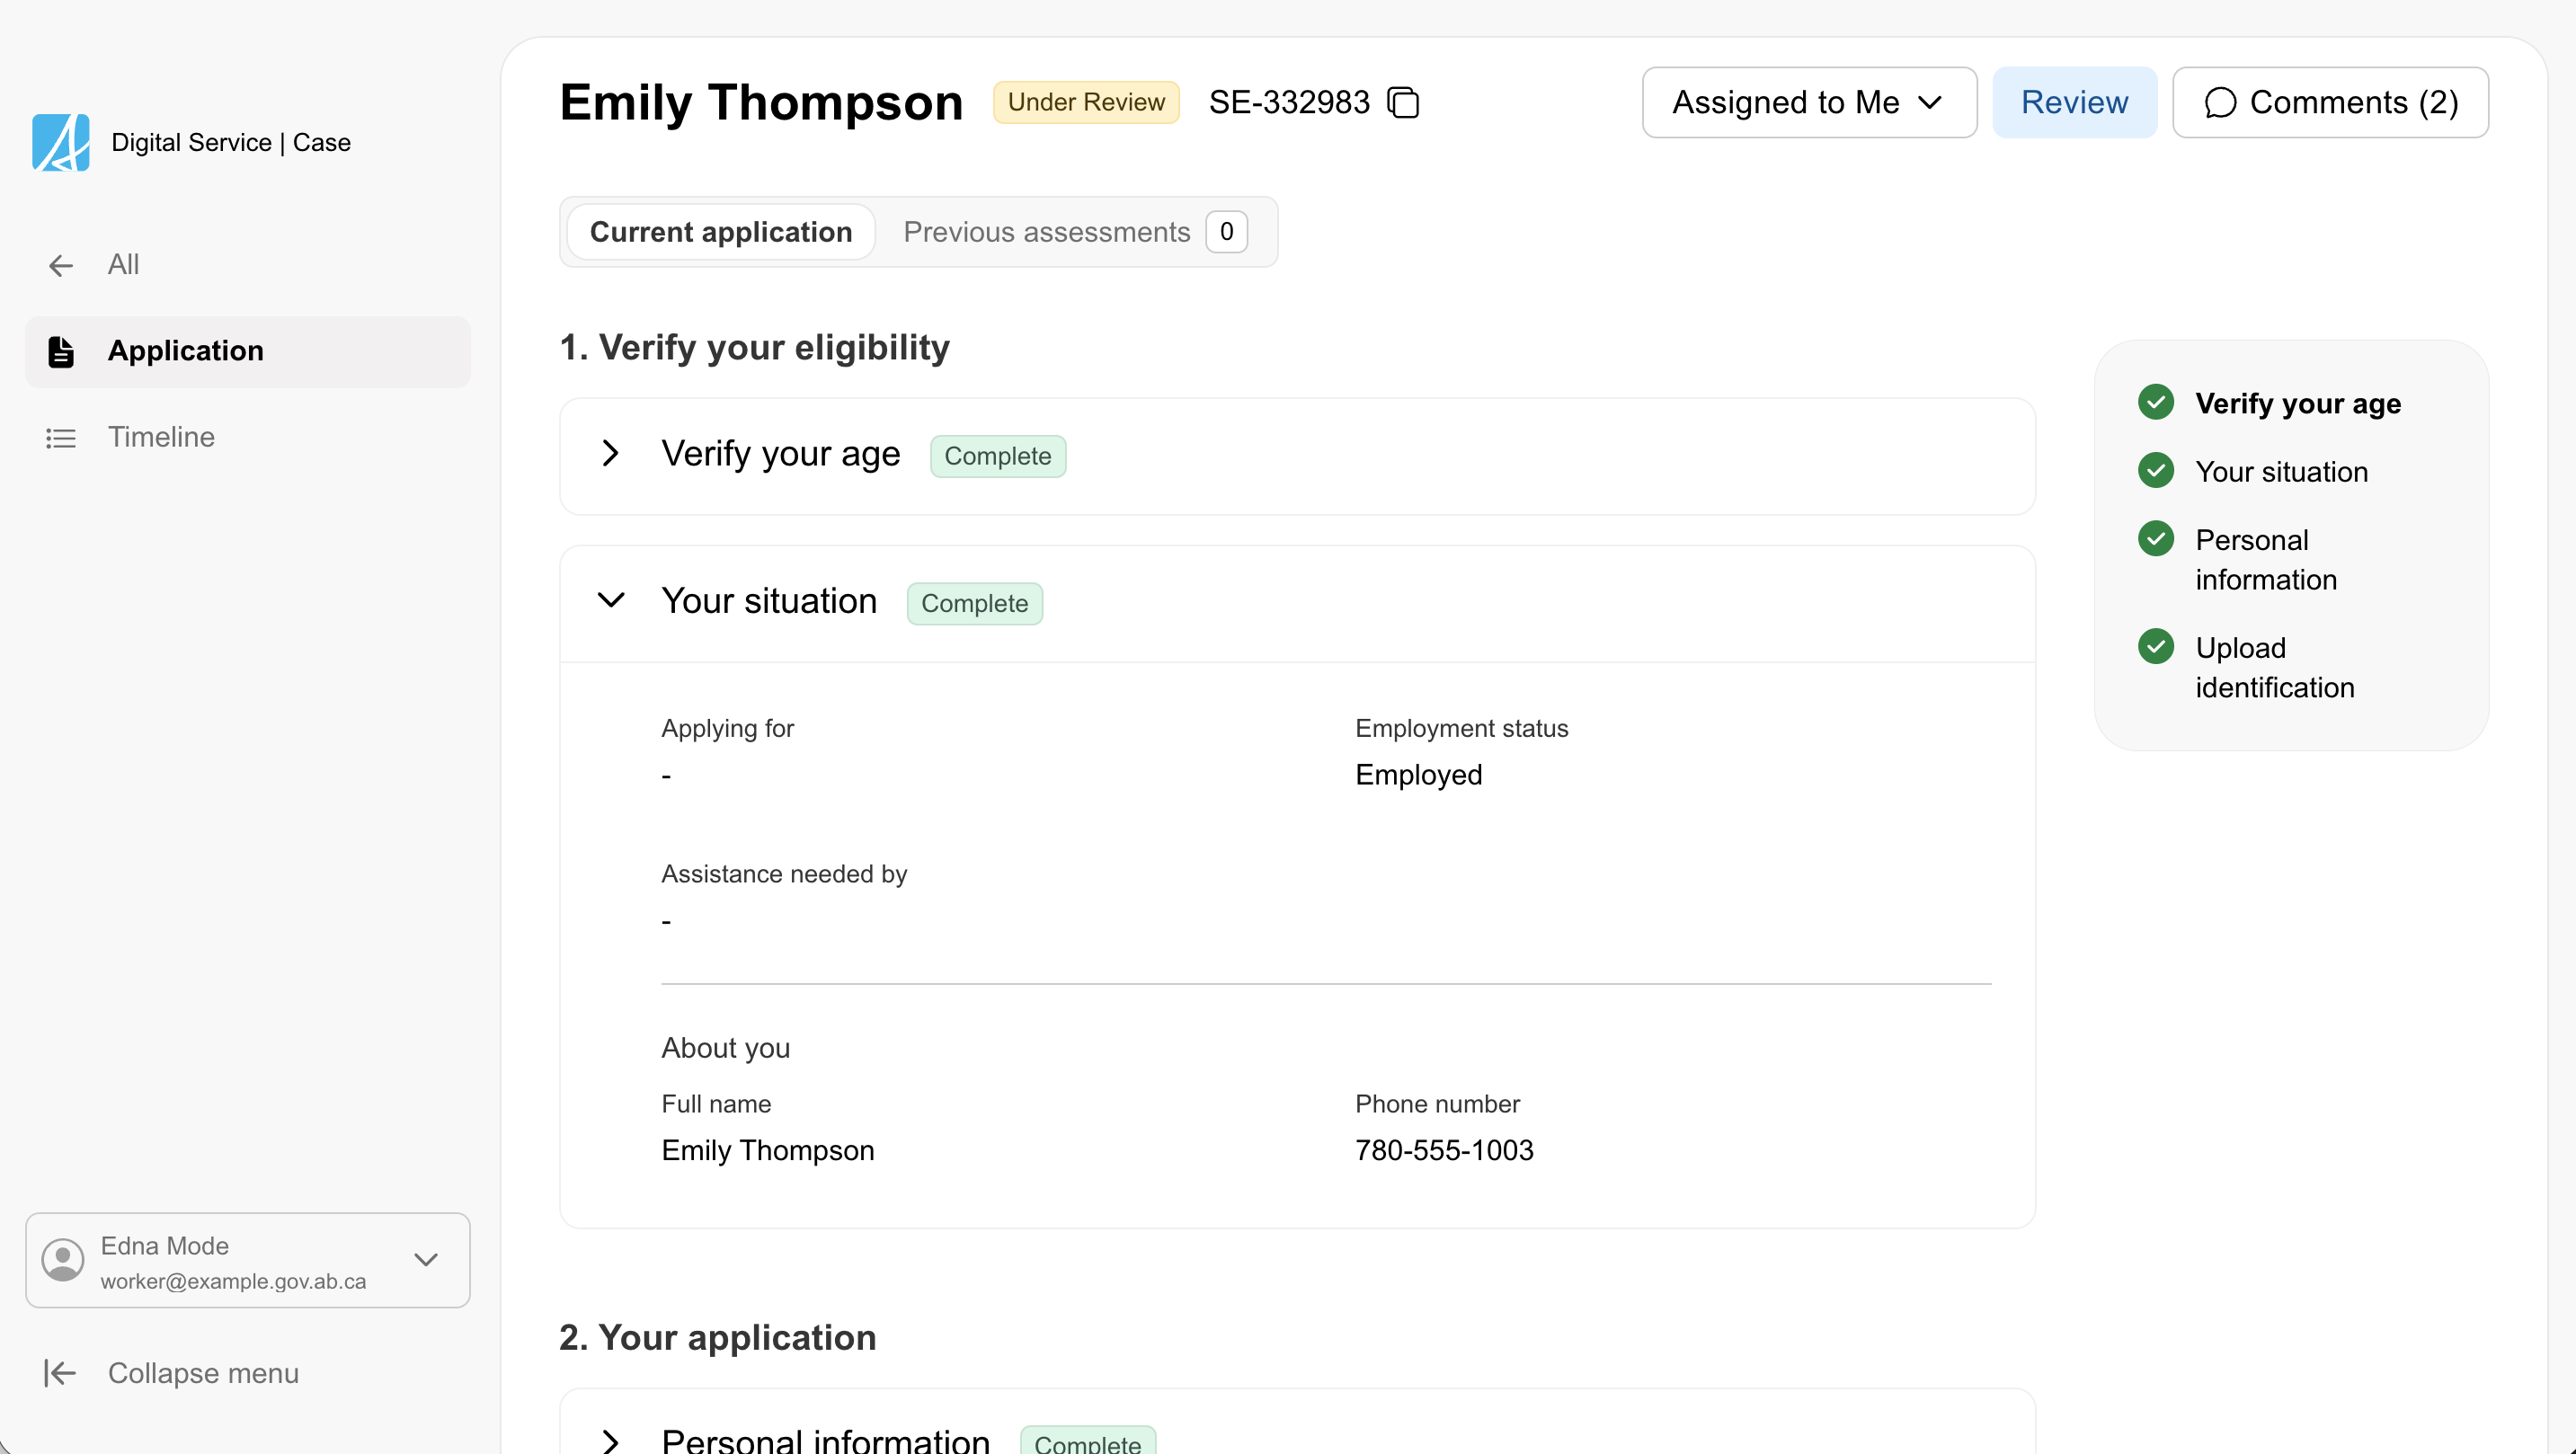
Task: Click the back arrow next to All
Action: tap(60, 264)
